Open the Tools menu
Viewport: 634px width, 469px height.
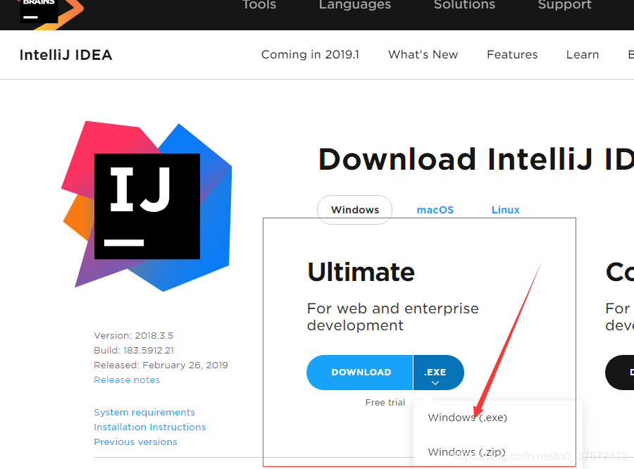259,5
